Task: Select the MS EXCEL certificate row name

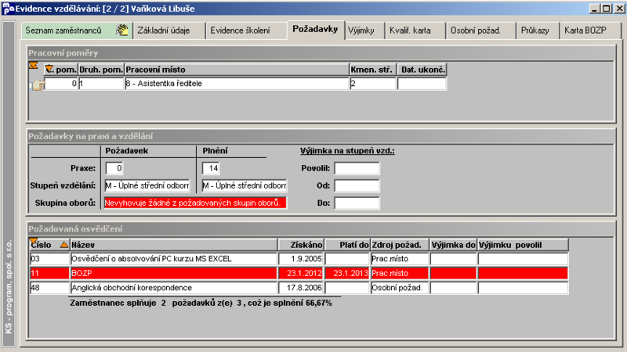Action: tap(174, 259)
